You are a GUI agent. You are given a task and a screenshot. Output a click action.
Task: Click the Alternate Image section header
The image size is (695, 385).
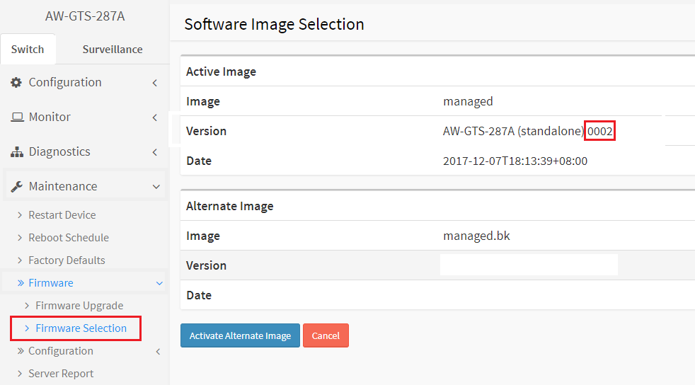click(229, 206)
